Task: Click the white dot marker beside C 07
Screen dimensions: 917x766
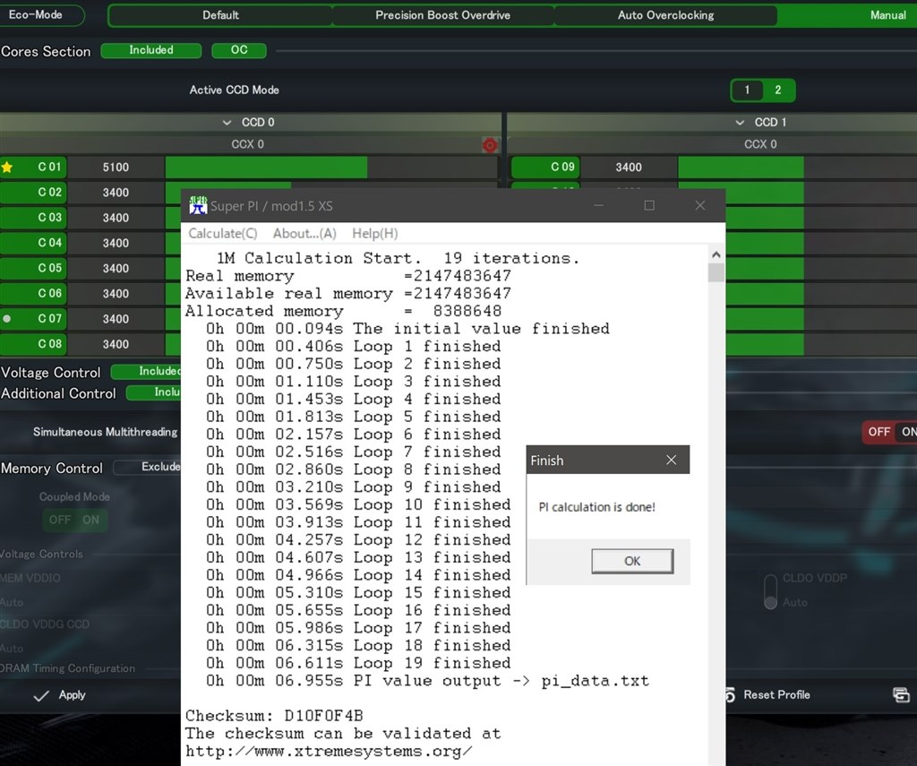Action: point(7,319)
